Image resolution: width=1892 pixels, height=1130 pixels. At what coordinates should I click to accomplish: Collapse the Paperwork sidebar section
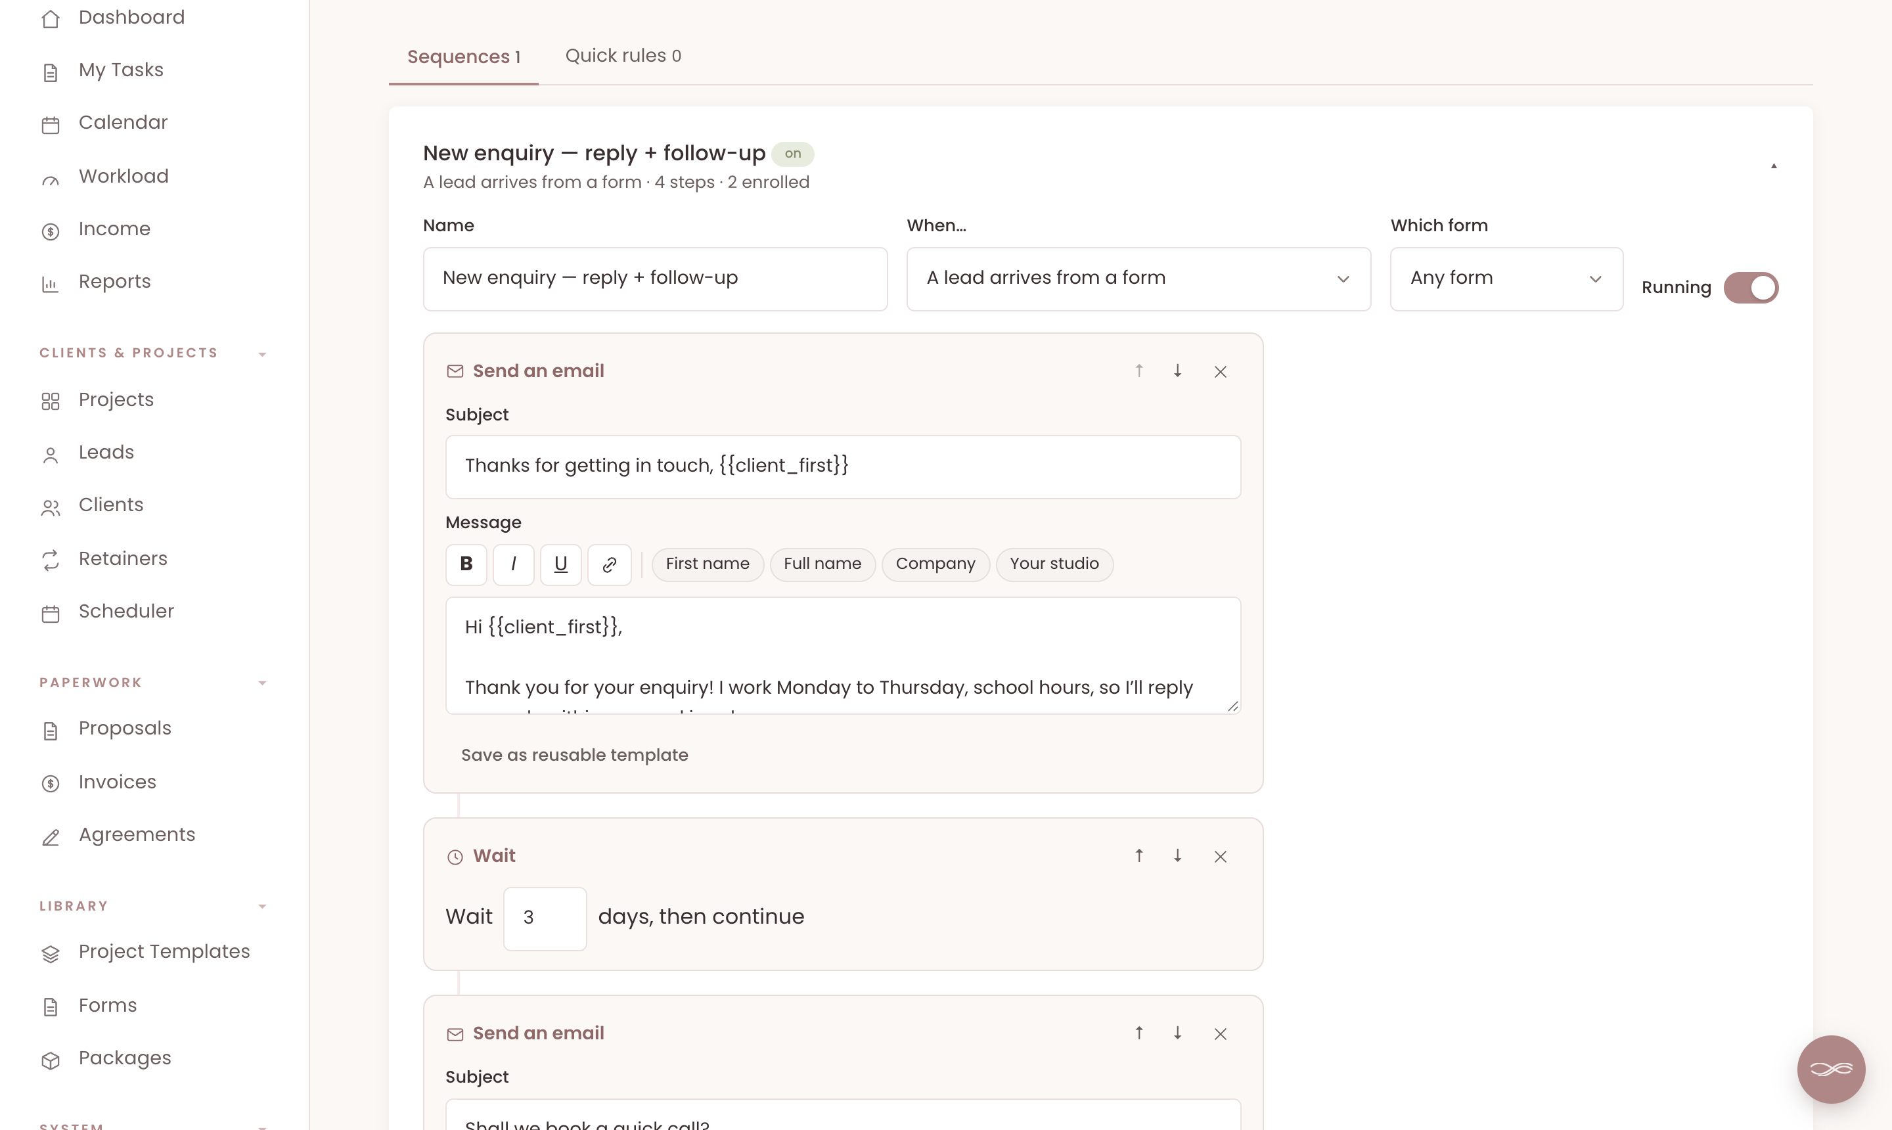tap(263, 683)
